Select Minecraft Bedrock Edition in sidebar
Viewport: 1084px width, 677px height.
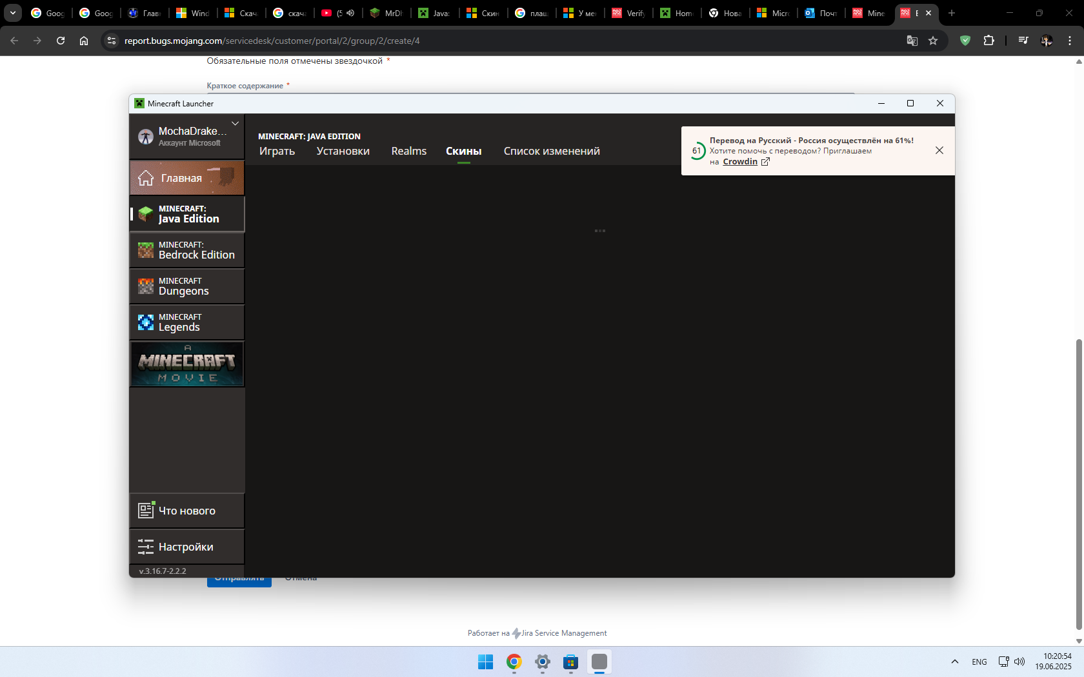tap(187, 250)
